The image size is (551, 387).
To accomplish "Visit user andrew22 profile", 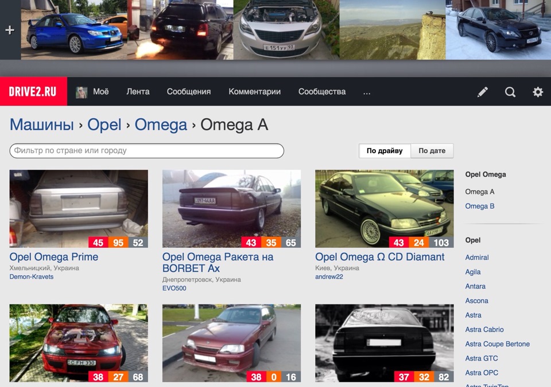I will pos(329,277).
